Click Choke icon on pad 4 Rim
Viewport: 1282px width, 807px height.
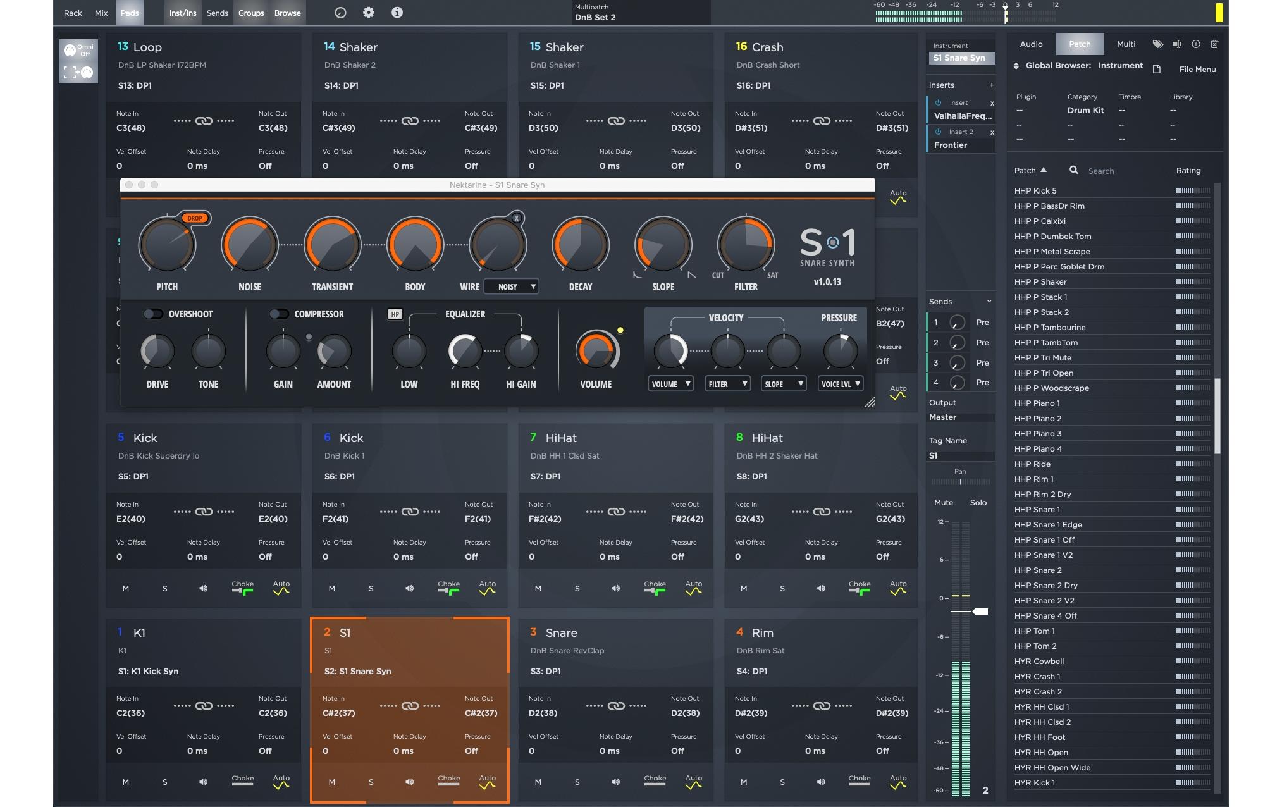pyautogui.click(x=860, y=781)
